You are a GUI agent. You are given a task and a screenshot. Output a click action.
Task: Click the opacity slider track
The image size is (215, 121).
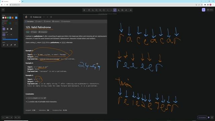click(10, 40)
